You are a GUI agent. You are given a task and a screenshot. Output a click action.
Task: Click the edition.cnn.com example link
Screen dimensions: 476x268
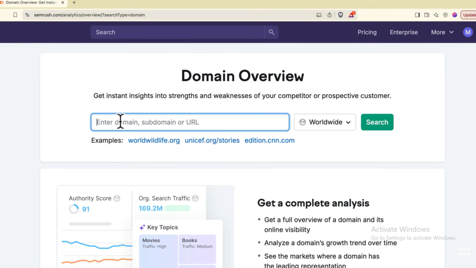click(x=270, y=141)
